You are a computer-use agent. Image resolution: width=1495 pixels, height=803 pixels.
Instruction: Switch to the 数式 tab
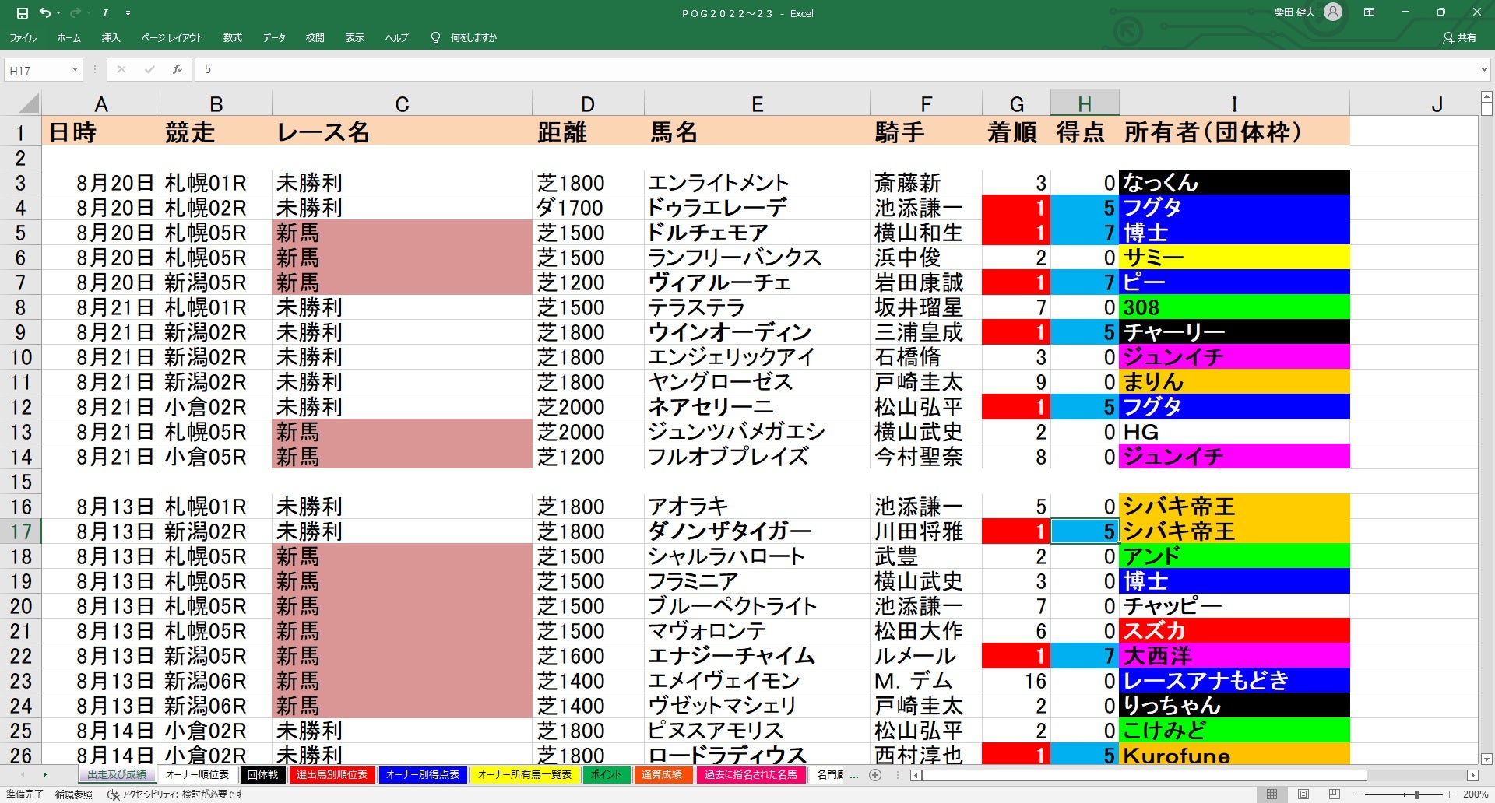pyautogui.click(x=232, y=37)
